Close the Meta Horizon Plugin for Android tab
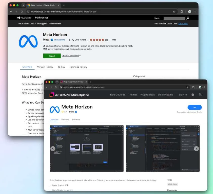 point(86,82)
